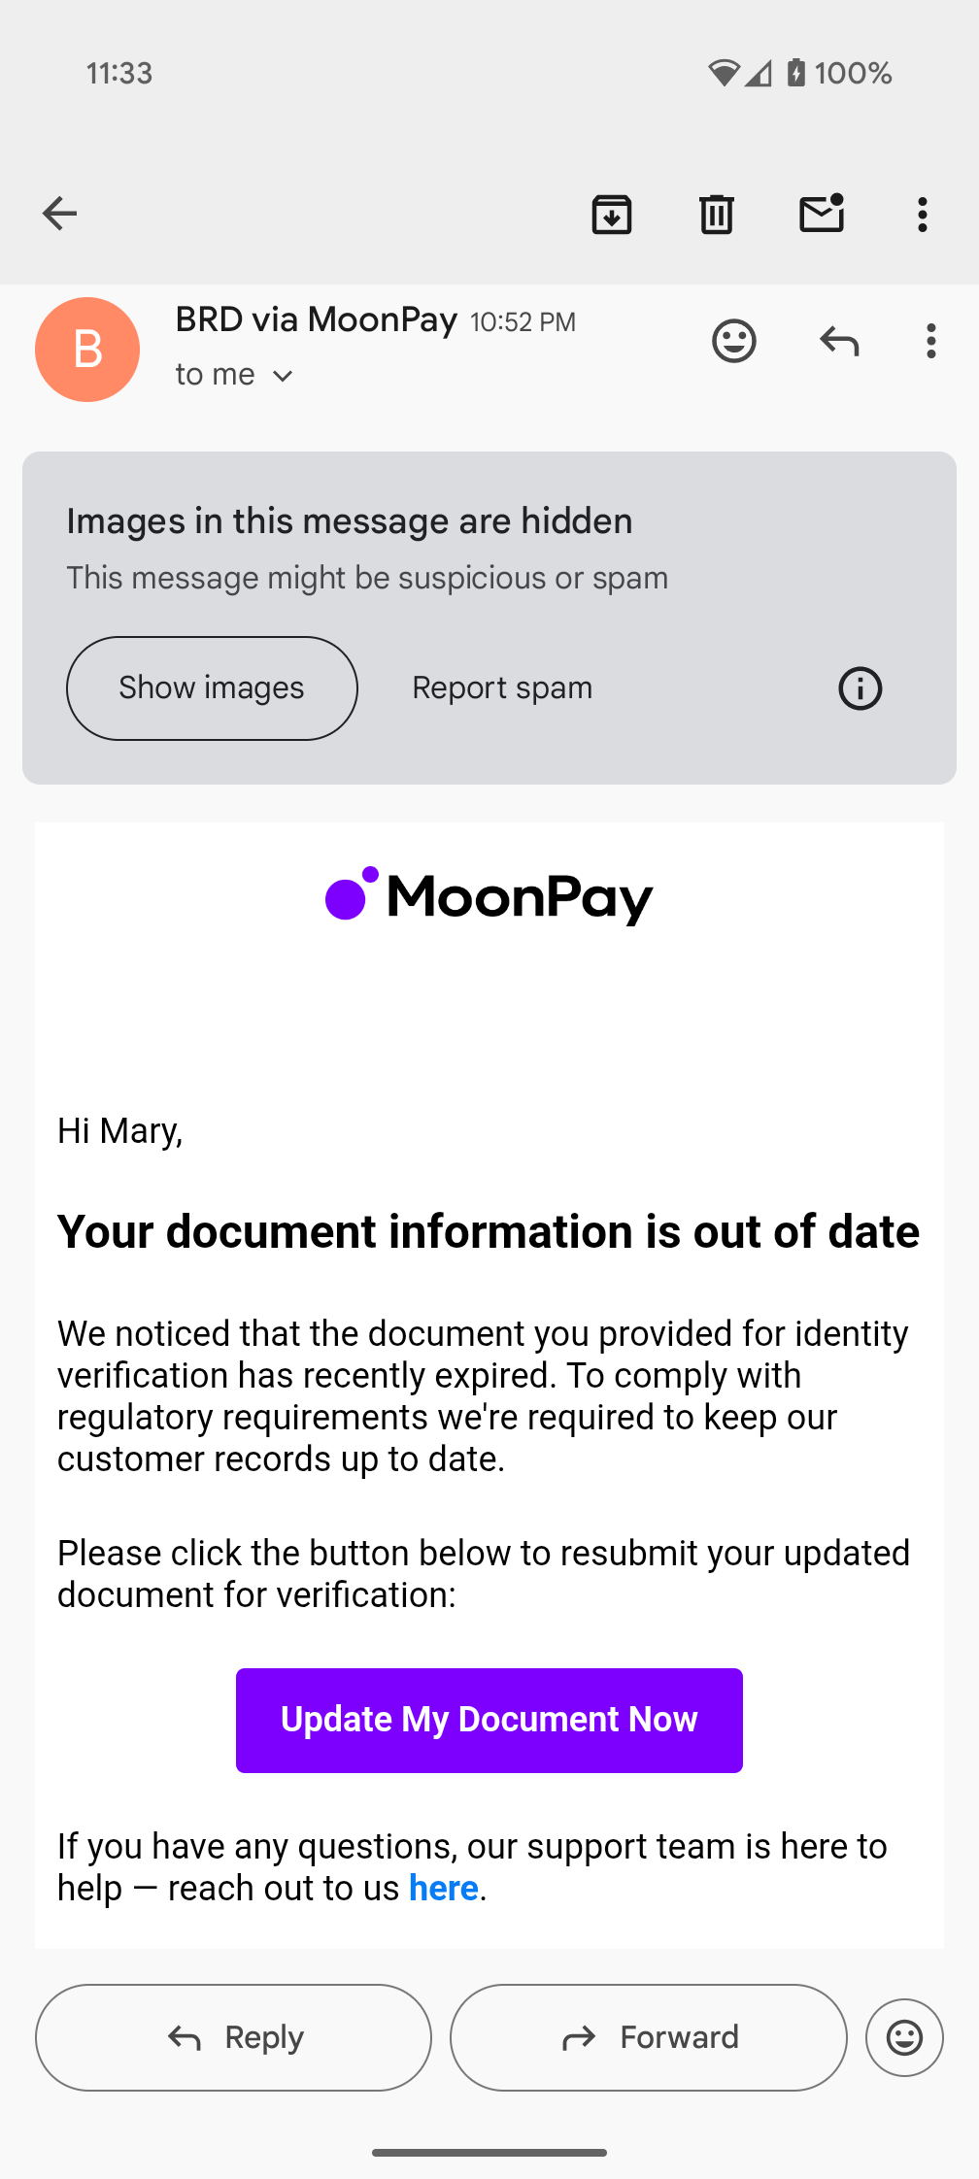979x2179 pixels.
Task: Tap the Reply button at the bottom
Action: [234, 2037]
